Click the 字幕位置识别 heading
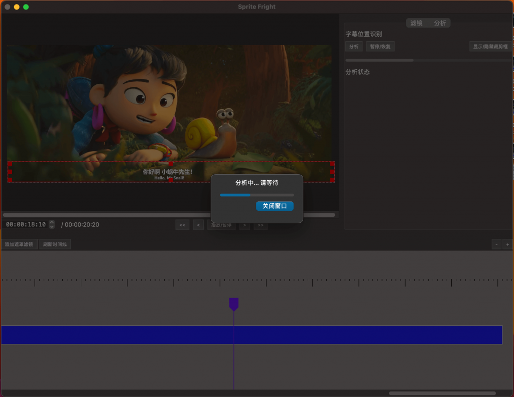Screen dimensions: 514x397 pos(364,34)
